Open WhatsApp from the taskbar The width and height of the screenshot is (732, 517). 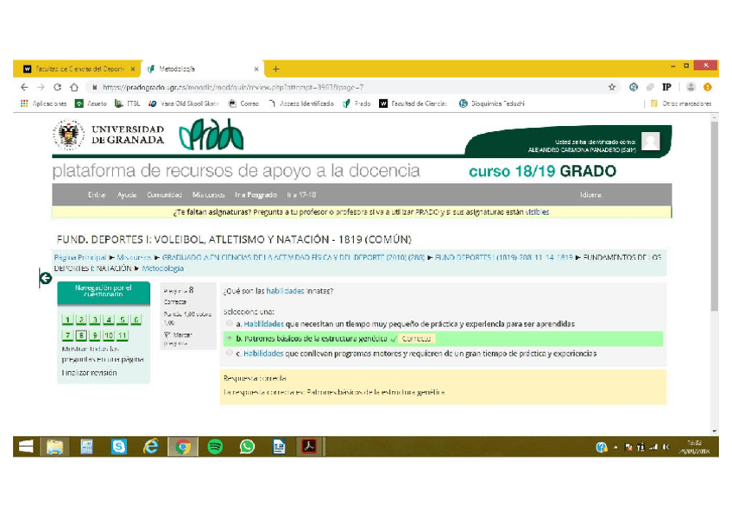pos(247,446)
